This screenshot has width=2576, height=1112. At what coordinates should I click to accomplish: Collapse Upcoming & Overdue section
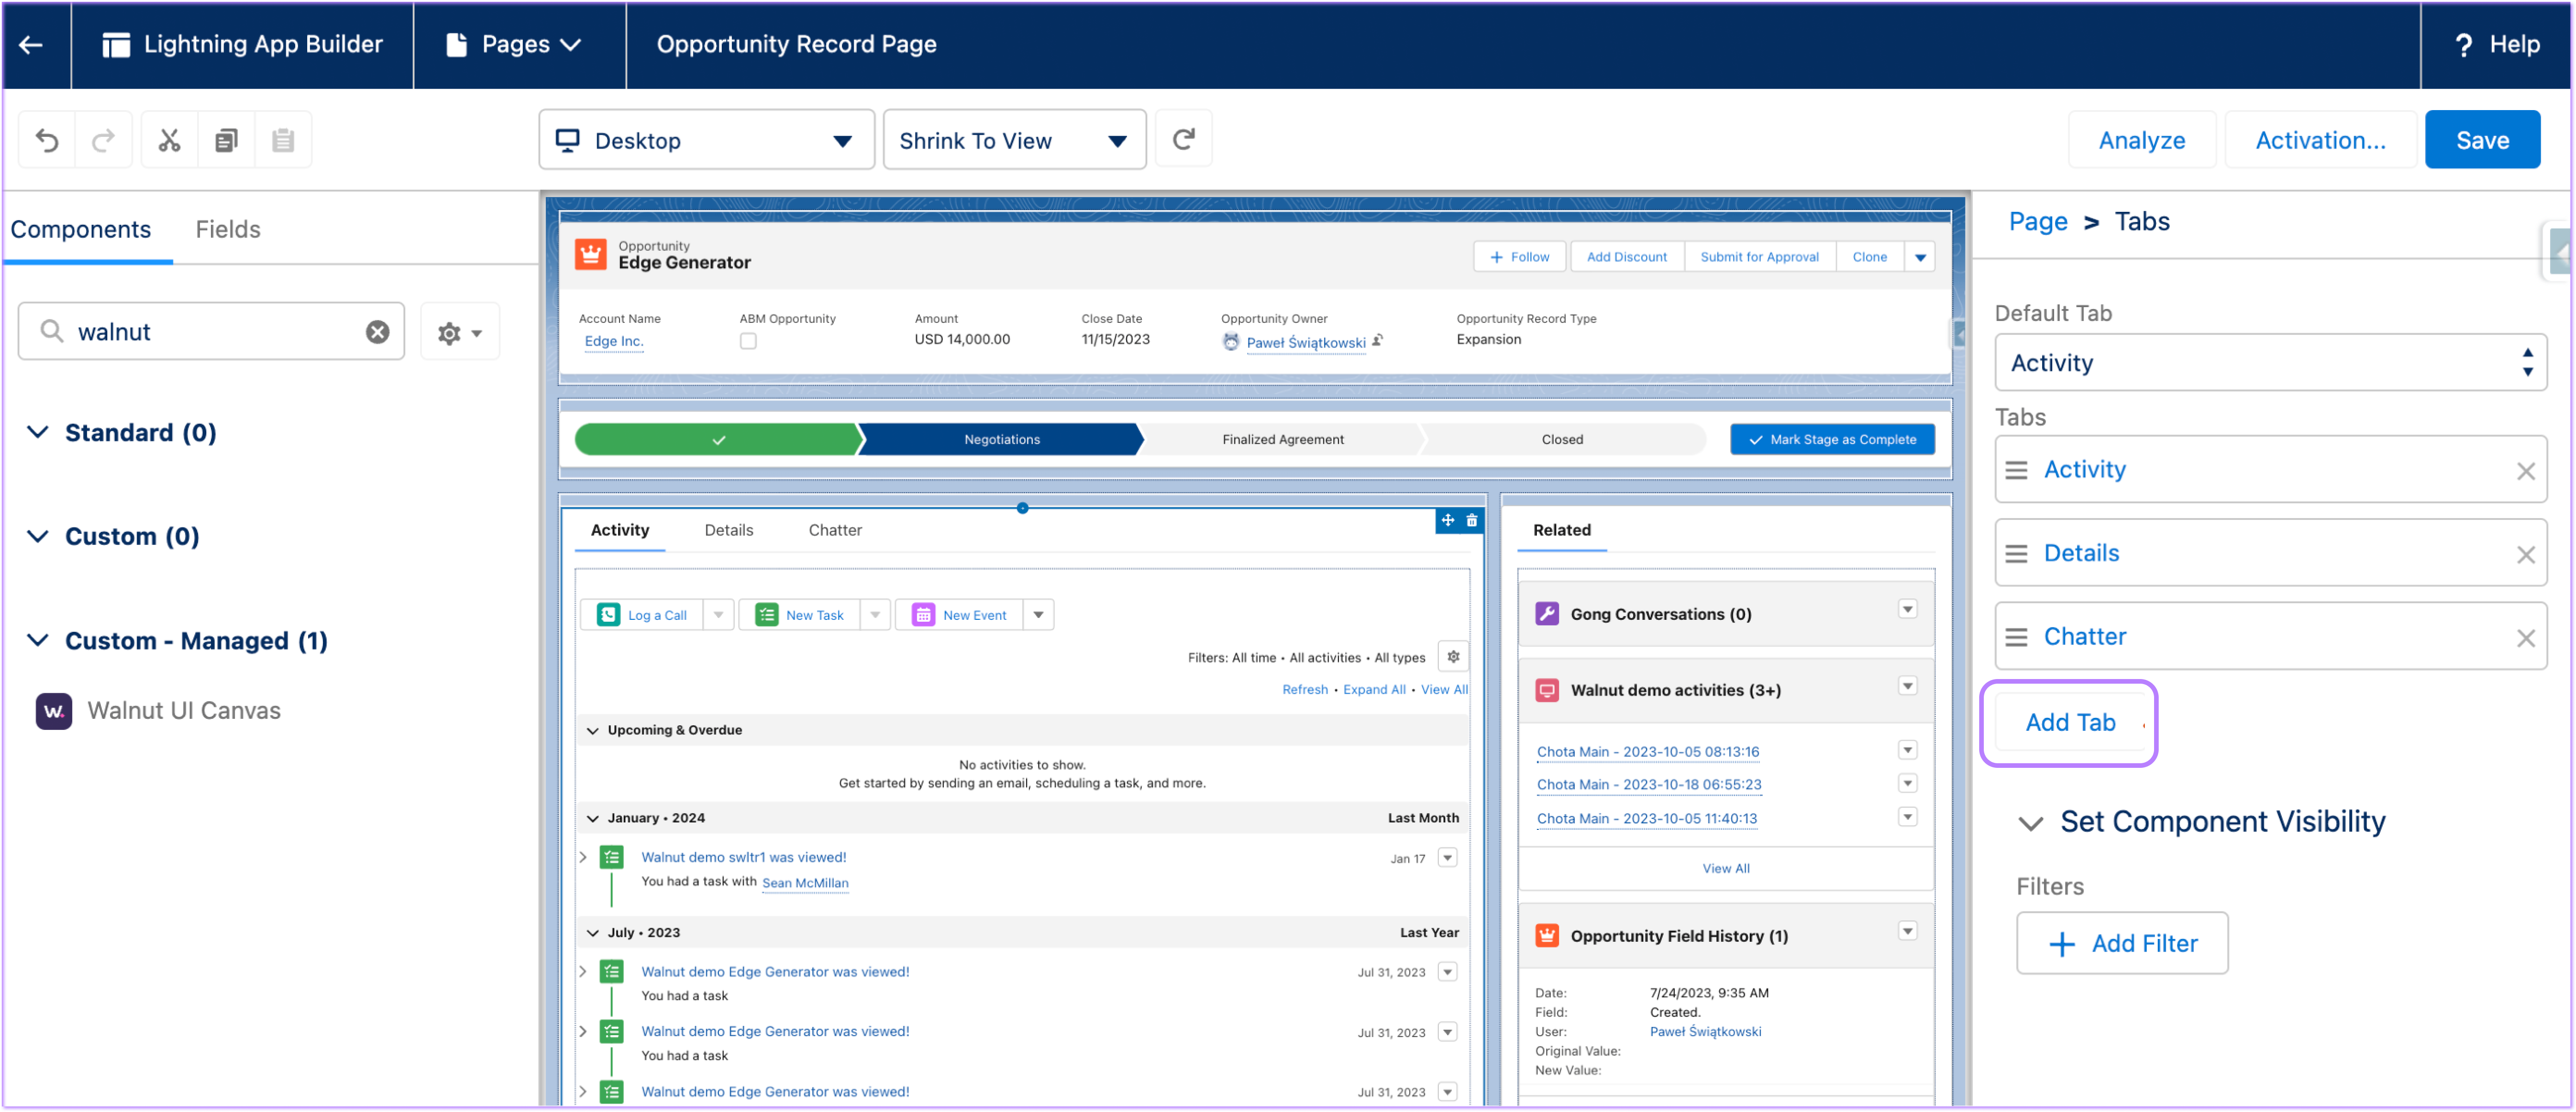592,731
